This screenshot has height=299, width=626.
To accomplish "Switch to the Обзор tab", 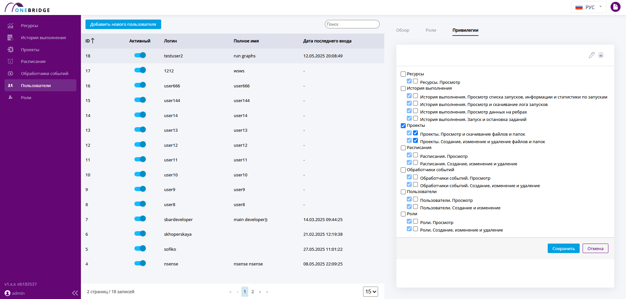I will (x=403, y=30).
